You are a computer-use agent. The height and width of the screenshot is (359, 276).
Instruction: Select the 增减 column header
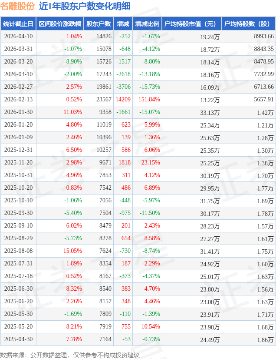click(123, 23)
